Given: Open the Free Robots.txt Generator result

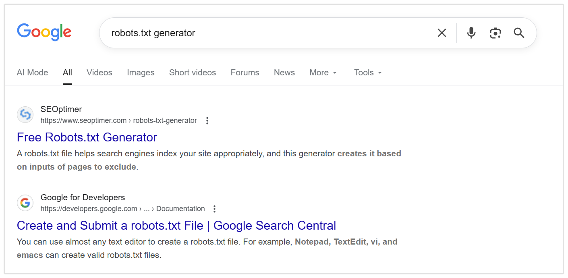Looking at the screenshot, I should [86, 137].
